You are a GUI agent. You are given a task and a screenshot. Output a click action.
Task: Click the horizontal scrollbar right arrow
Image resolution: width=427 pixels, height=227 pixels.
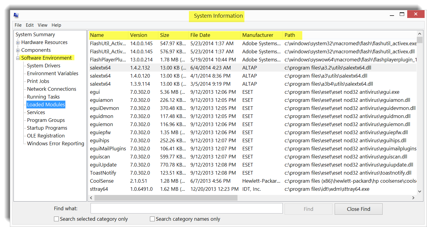pos(413,198)
